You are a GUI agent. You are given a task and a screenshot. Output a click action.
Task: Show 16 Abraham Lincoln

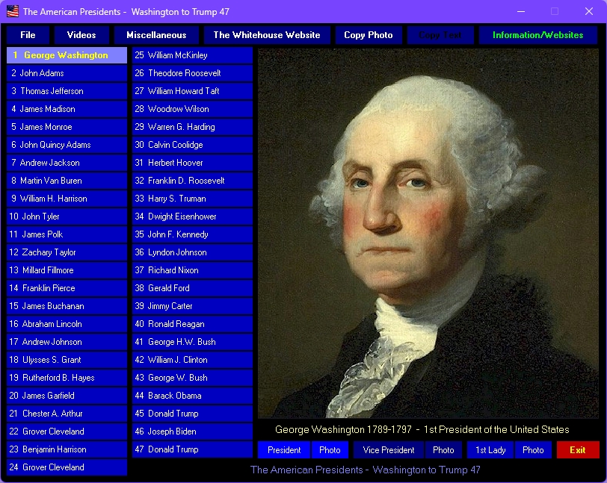coord(67,324)
